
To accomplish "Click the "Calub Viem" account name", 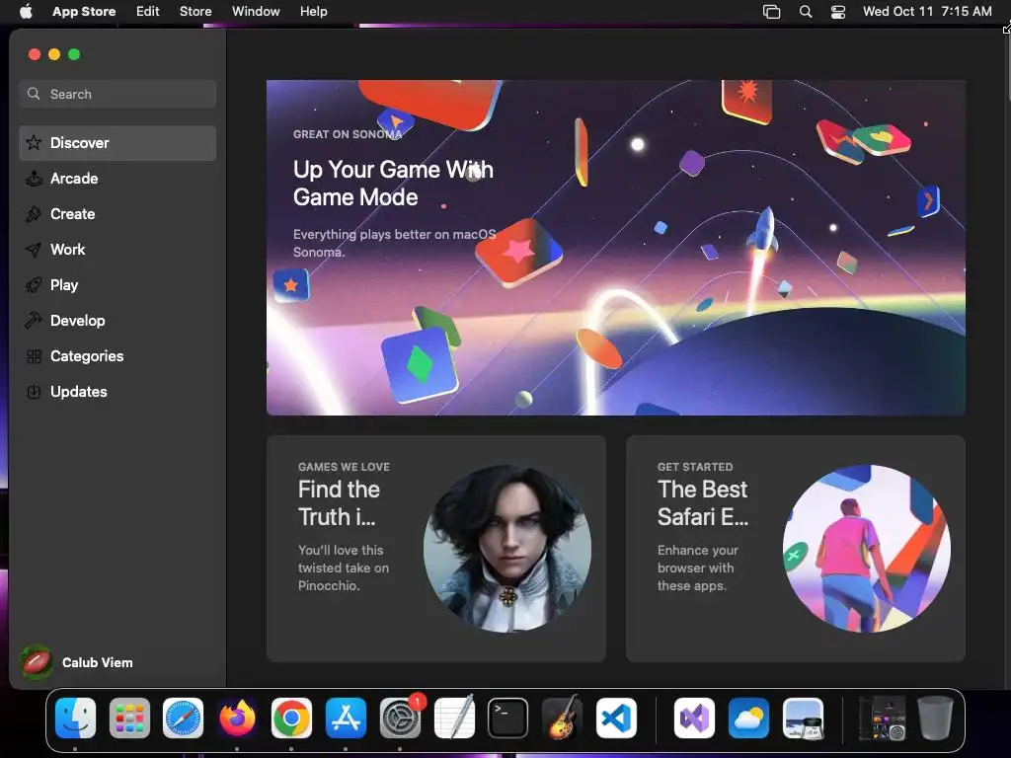I will [x=98, y=662].
